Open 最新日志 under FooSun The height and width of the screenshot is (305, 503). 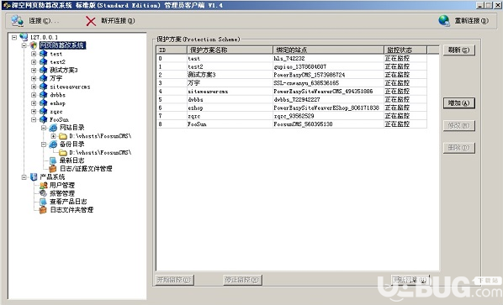coord(71,160)
